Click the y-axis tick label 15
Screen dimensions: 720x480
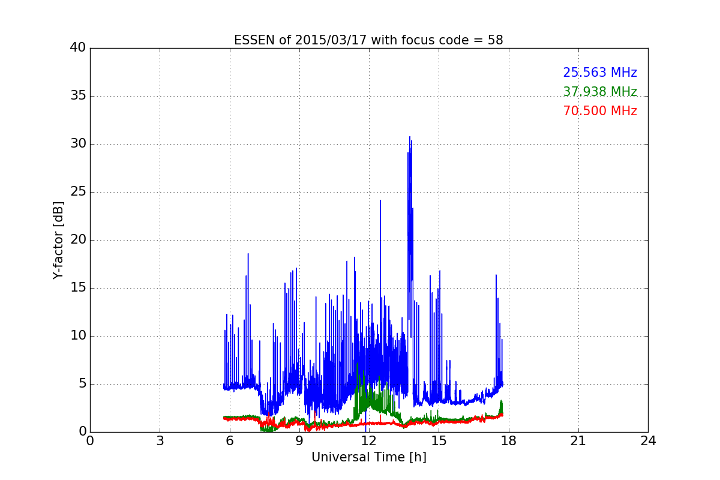pos(78,288)
